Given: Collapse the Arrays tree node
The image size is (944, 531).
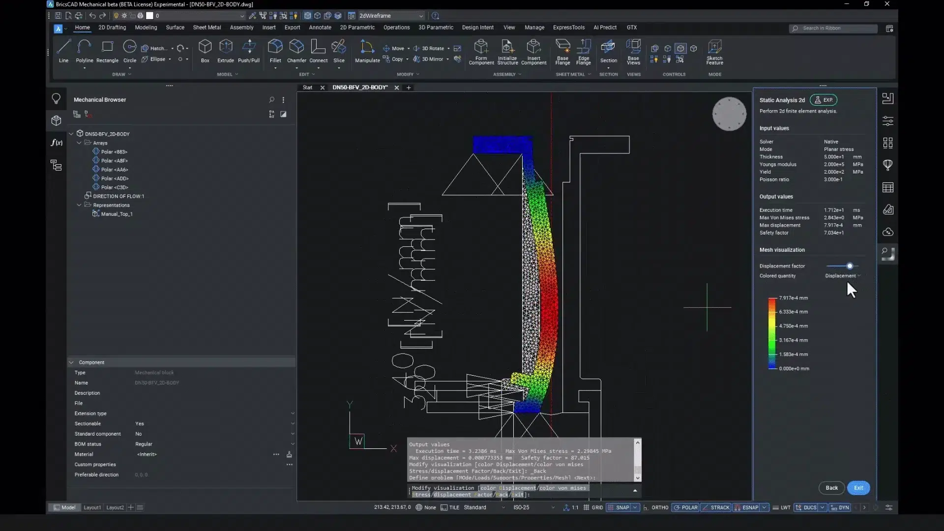Looking at the screenshot, I should [x=79, y=143].
